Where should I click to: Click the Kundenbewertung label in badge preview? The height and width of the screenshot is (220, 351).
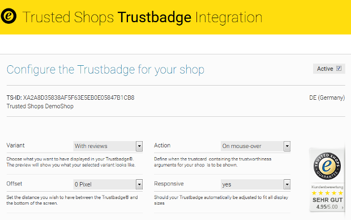pos(327,187)
